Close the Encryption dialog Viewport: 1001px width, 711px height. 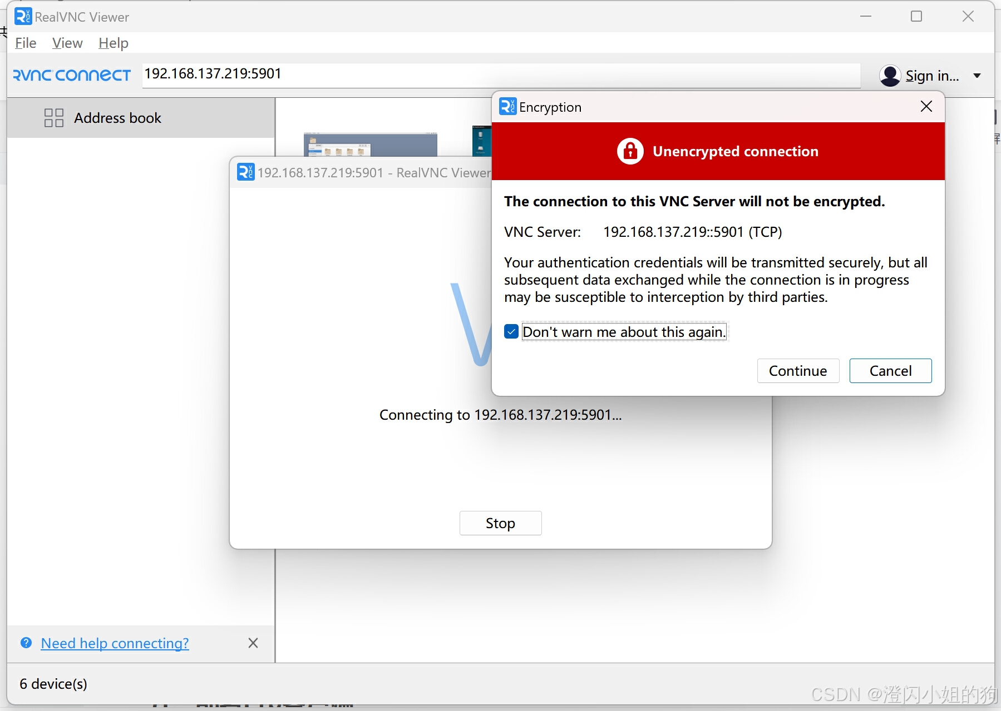926,106
